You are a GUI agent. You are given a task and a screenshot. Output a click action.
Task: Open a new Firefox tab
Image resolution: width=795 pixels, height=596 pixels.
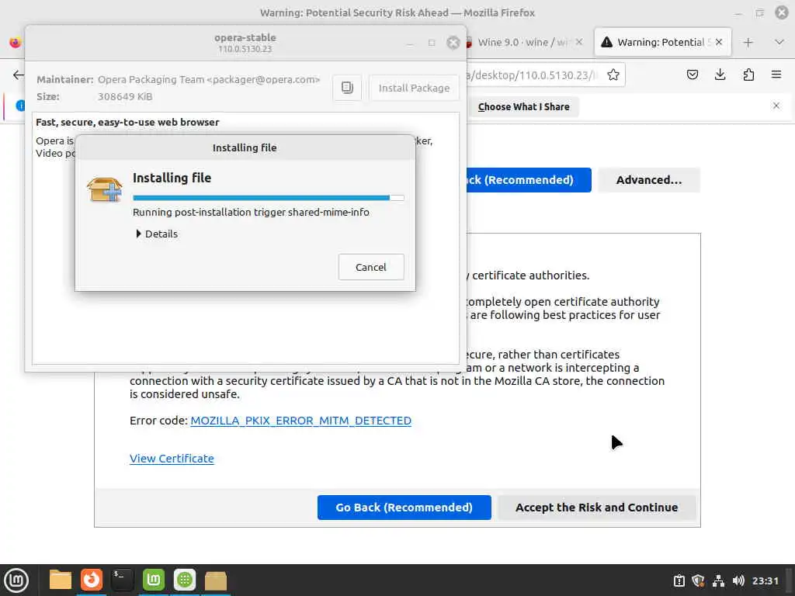tap(748, 43)
